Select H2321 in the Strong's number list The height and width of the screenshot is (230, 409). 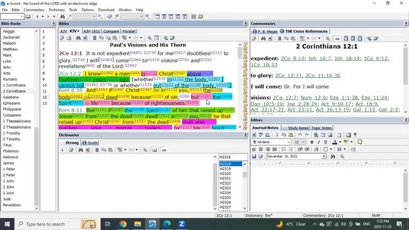click(226, 178)
